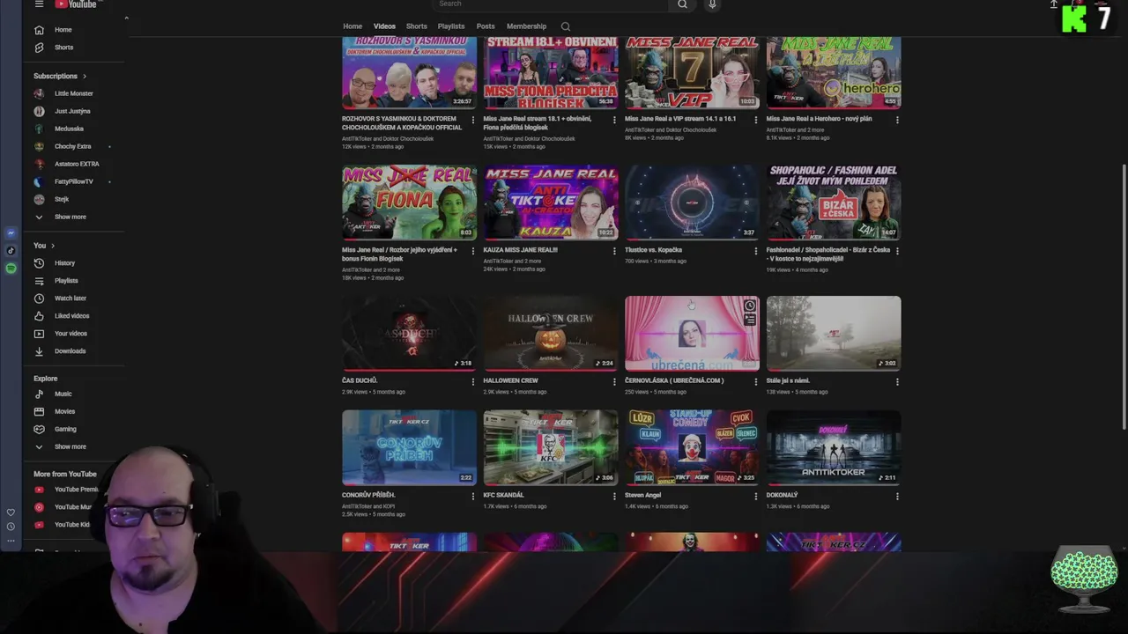This screenshot has width=1128, height=634.
Task: Open options menu for Stále jsi s námi video
Action: (897, 382)
